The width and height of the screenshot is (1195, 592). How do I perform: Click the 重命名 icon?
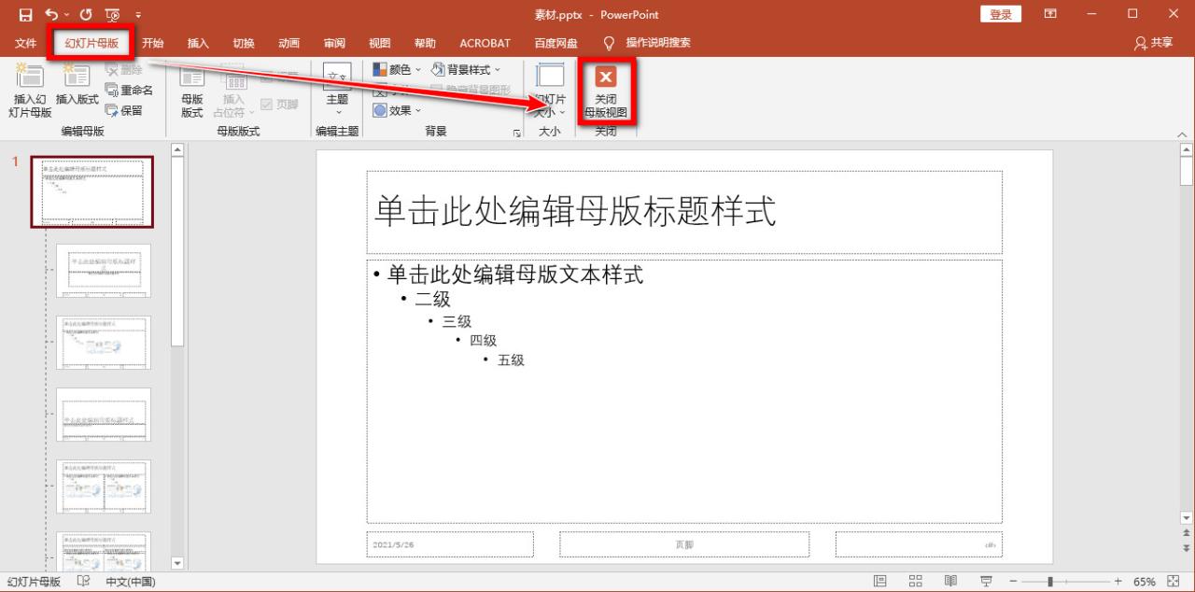[x=129, y=90]
